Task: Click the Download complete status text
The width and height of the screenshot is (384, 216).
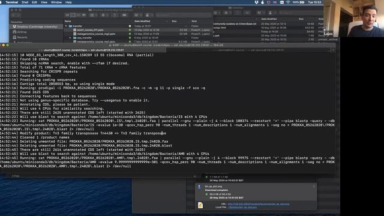Action: (216, 190)
